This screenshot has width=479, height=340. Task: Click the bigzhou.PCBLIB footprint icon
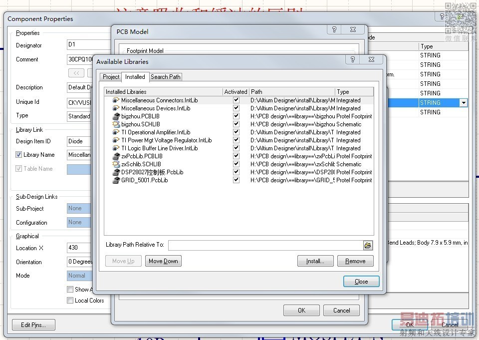point(116,116)
